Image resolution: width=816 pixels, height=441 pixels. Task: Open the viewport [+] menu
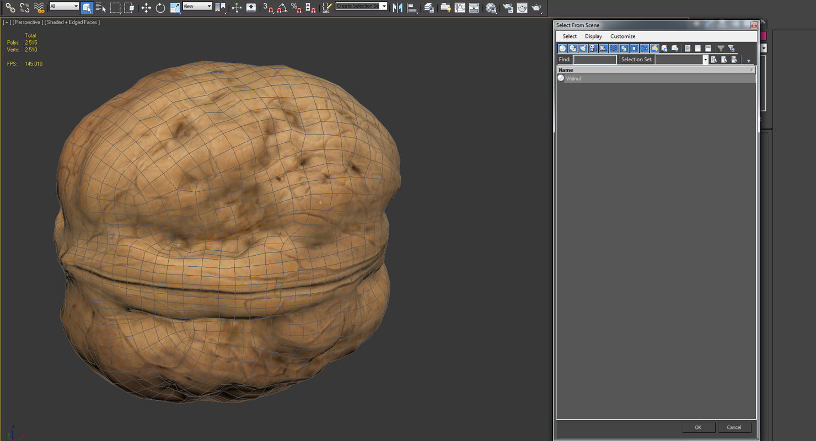click(x=7, y=22)
